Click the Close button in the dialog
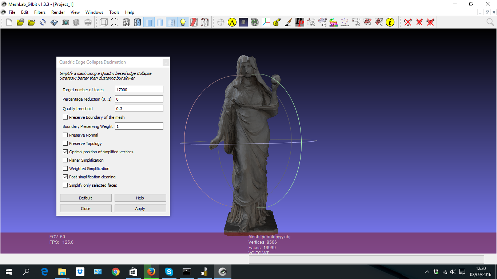This screenshot has width=497, height=279. pyautogui.click(x=86, y=209)
